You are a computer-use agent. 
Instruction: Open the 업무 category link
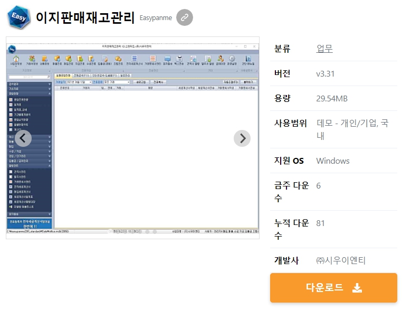coord(324,49)
